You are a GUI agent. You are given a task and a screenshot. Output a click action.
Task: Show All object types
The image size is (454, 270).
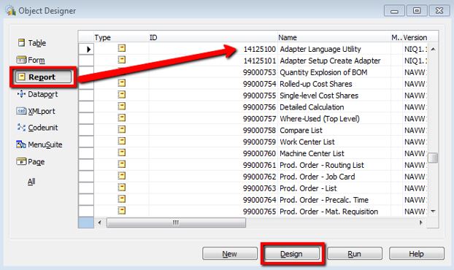pos(31,182)
